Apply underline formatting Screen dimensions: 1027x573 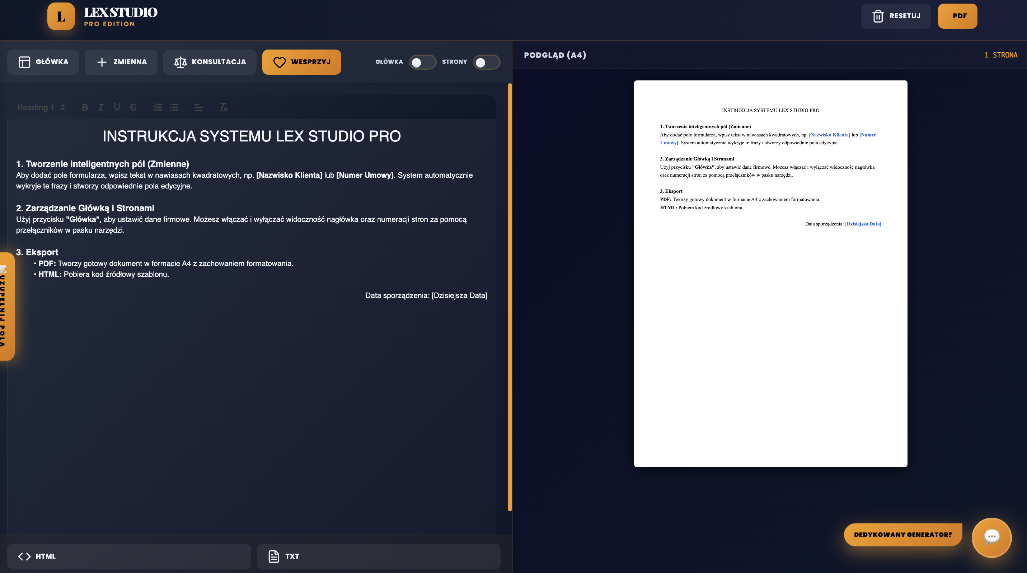[117, 107]
